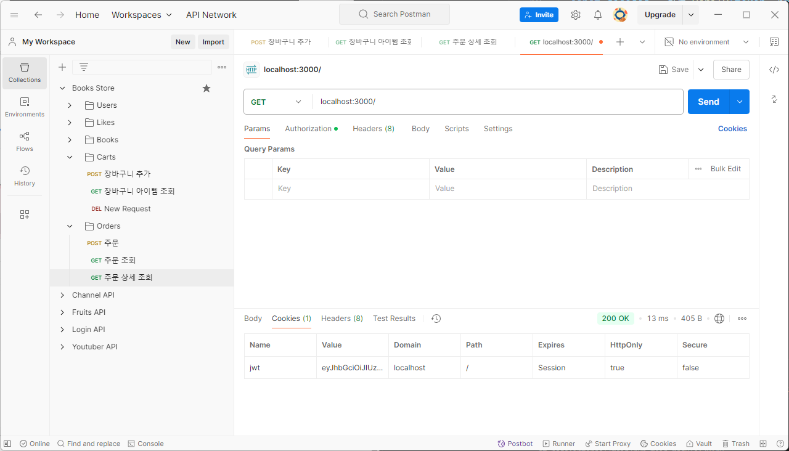The height and width of the screenshot is (451, 789).
Task: Open response Body tab
Action: tap(253, 319)
